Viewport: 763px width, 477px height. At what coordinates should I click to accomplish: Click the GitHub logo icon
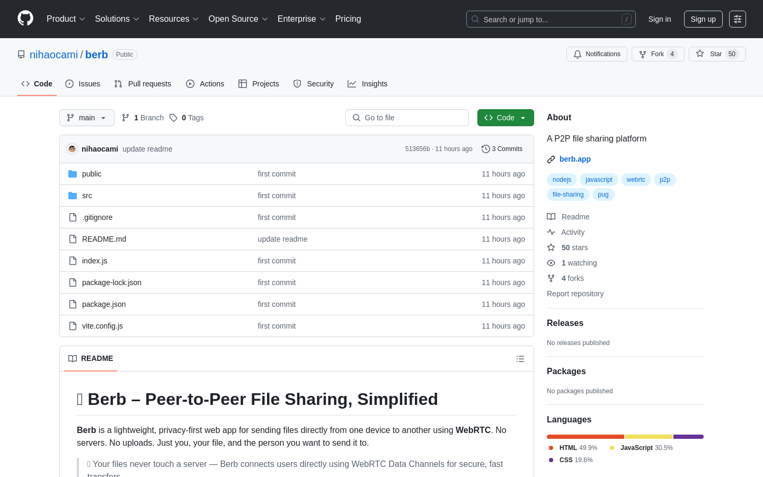(x=25, y=19)
